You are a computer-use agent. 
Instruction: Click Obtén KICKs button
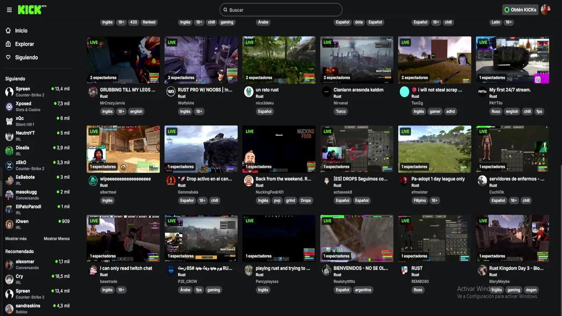[520, 10]
